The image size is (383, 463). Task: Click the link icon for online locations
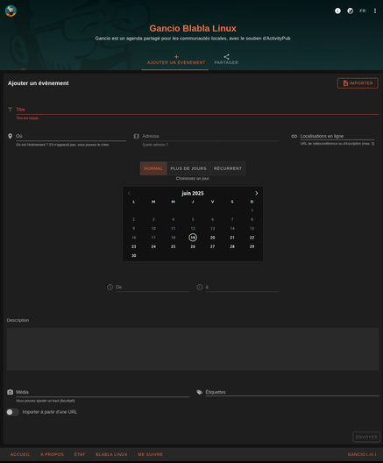click(x=294, y=136)
